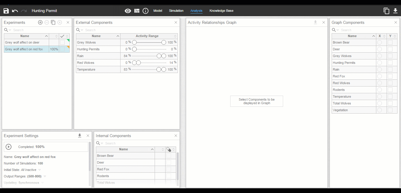The height and width of the screenshot is (193, 401).
Task: Open the Analysis tab
Action: click(196, 11)
